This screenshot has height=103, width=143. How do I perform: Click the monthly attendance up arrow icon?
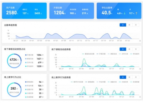pos(136,13)
